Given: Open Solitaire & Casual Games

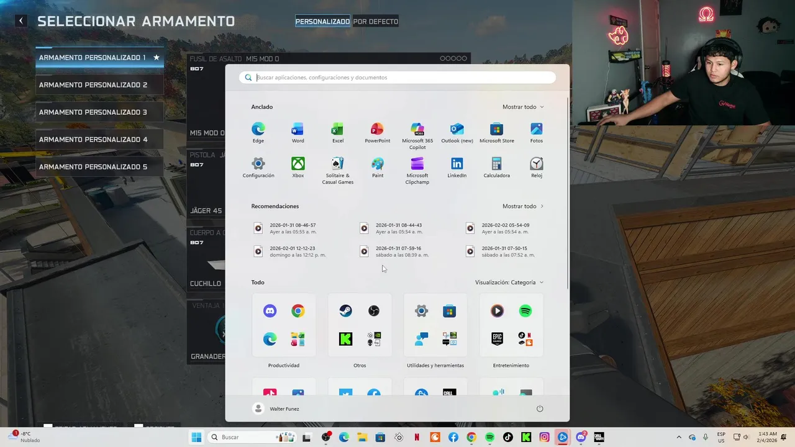Looking at the screenshot, I should click(338, 171).
